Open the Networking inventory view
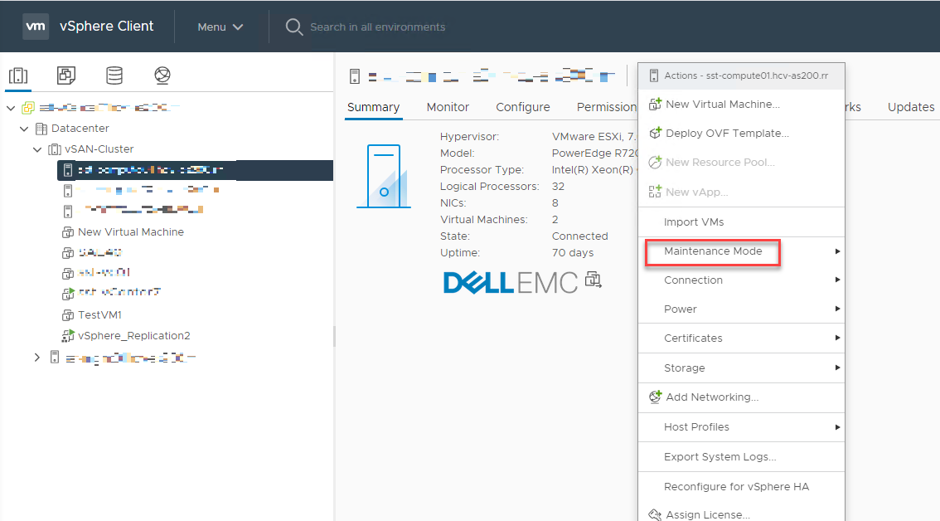Viewport: 940px width, 521px height. point(162,75)
